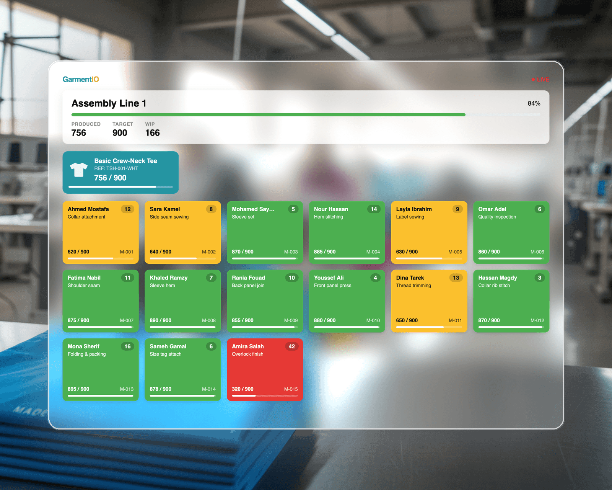
Task: Click the WIP badge on Amira Salah's card
Action: [292, 346]
